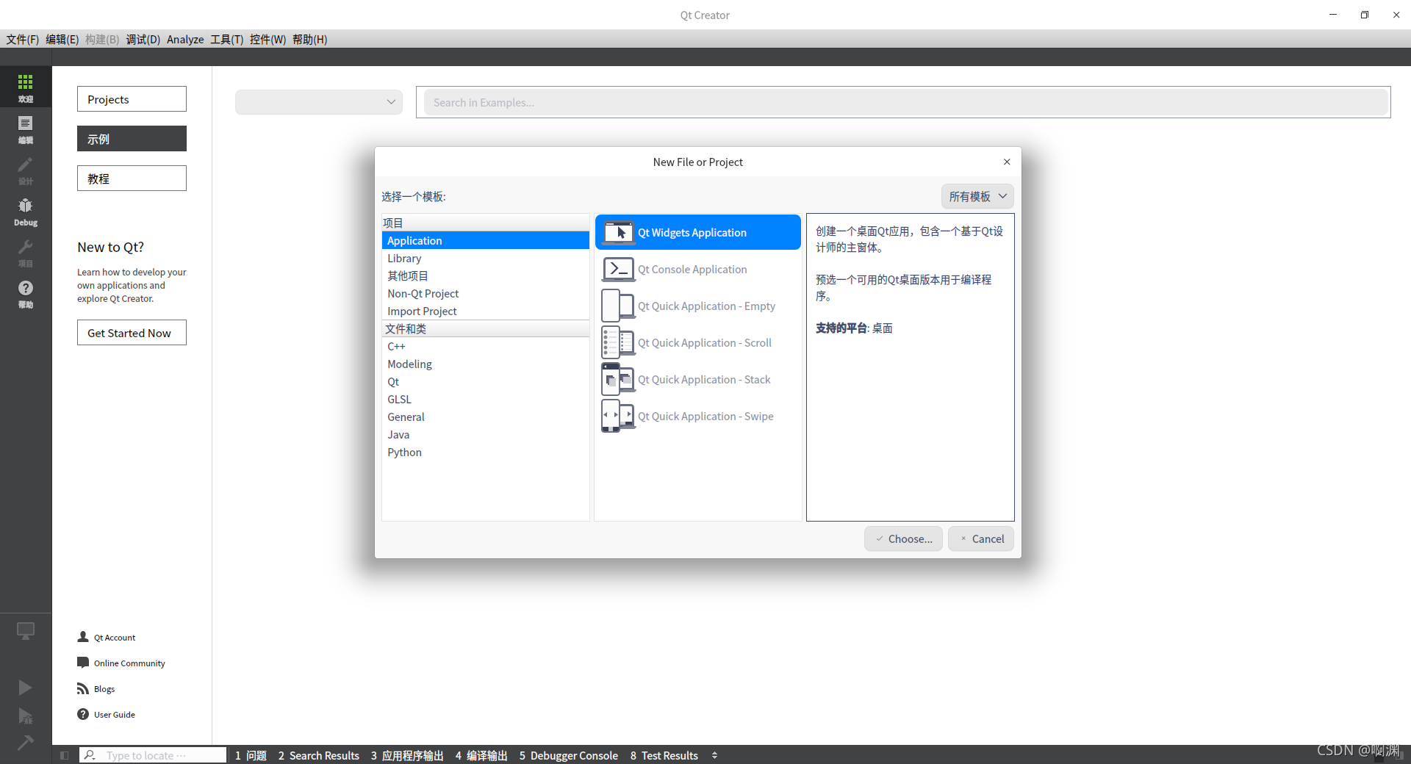The width and height of the screenshot is (1411, 764).
Task: Open the 帮助(H) menu
Action: coord(309,40)
